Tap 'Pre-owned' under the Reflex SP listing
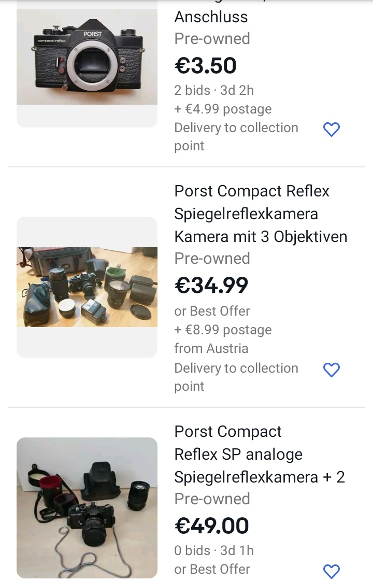The height and width of the screenshot is (581, 373). pos(212,499)
